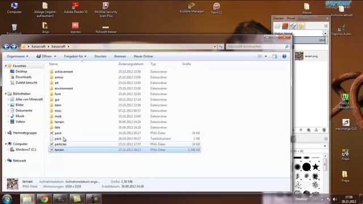Click the terrain preview thumbnail in details pane
Screen dimensions: 363x204
[12, 184]
